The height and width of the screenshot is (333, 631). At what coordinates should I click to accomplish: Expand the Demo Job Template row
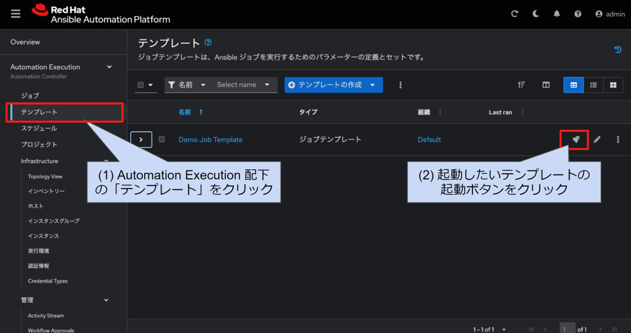coord(141,139)
